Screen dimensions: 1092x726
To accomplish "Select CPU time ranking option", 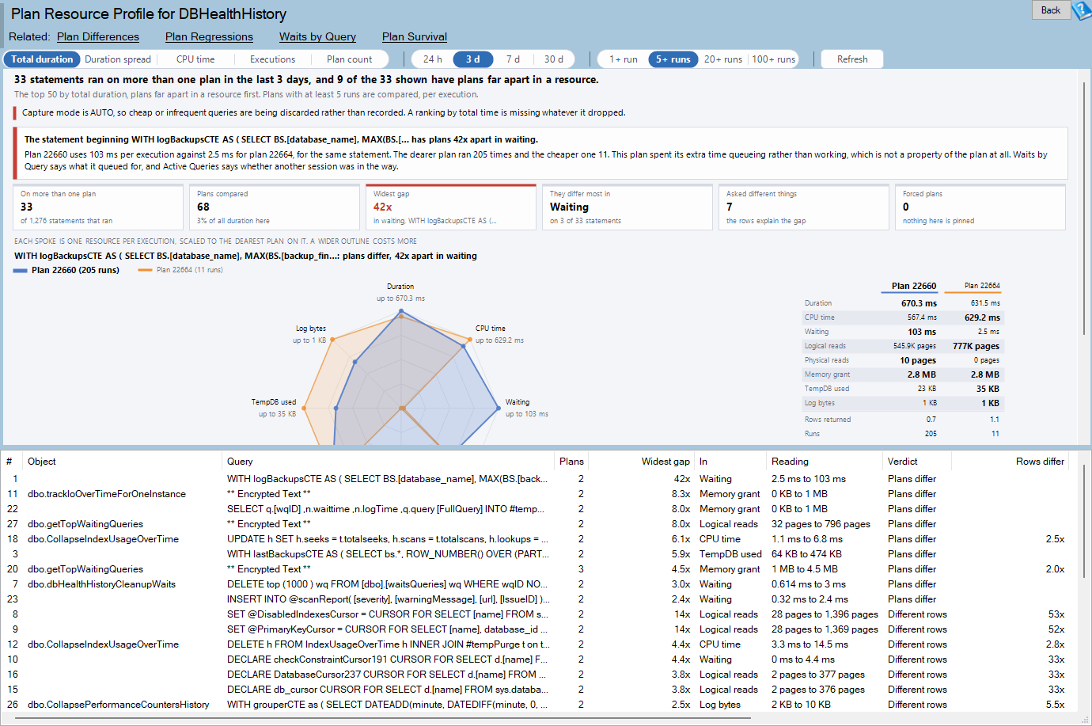I will click(195, 59).
